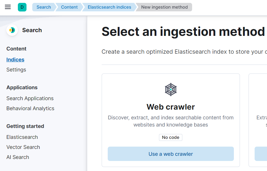This screenshot has width=267, height=171.
Task: Select Elasticsearch under Getting started
Action: click(x=22, y=137)
